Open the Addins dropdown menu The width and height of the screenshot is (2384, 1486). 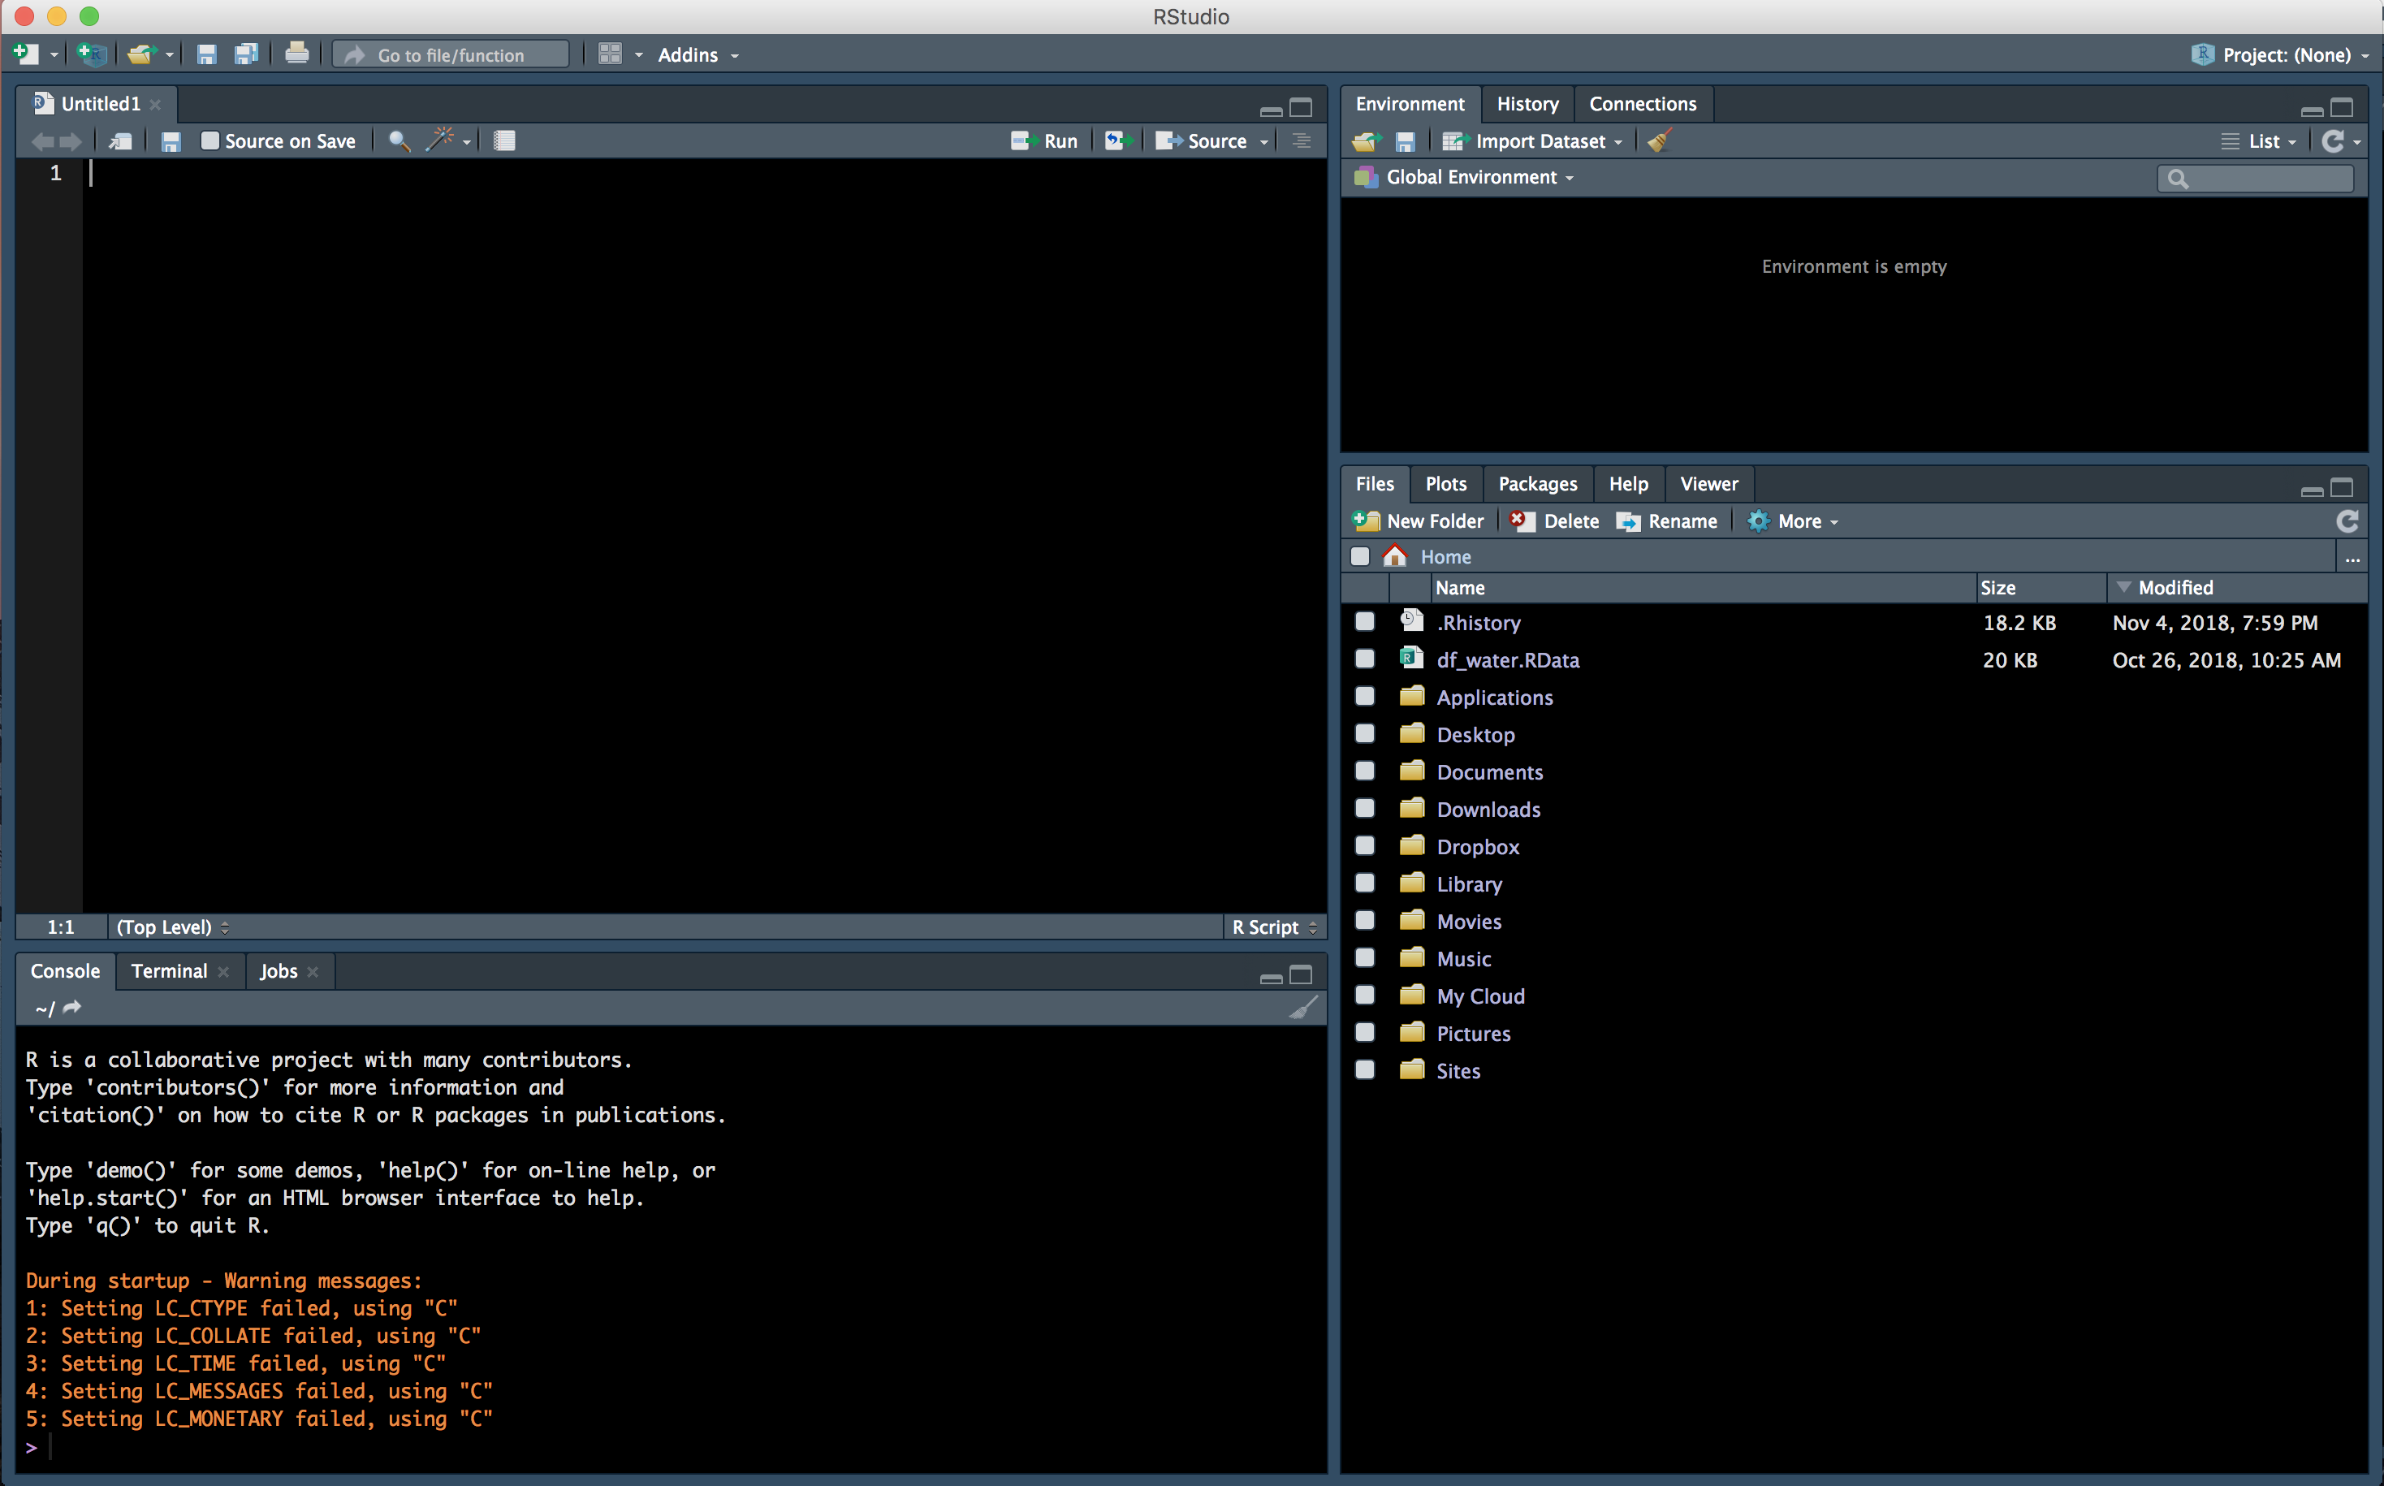click(x=697, y=55)
